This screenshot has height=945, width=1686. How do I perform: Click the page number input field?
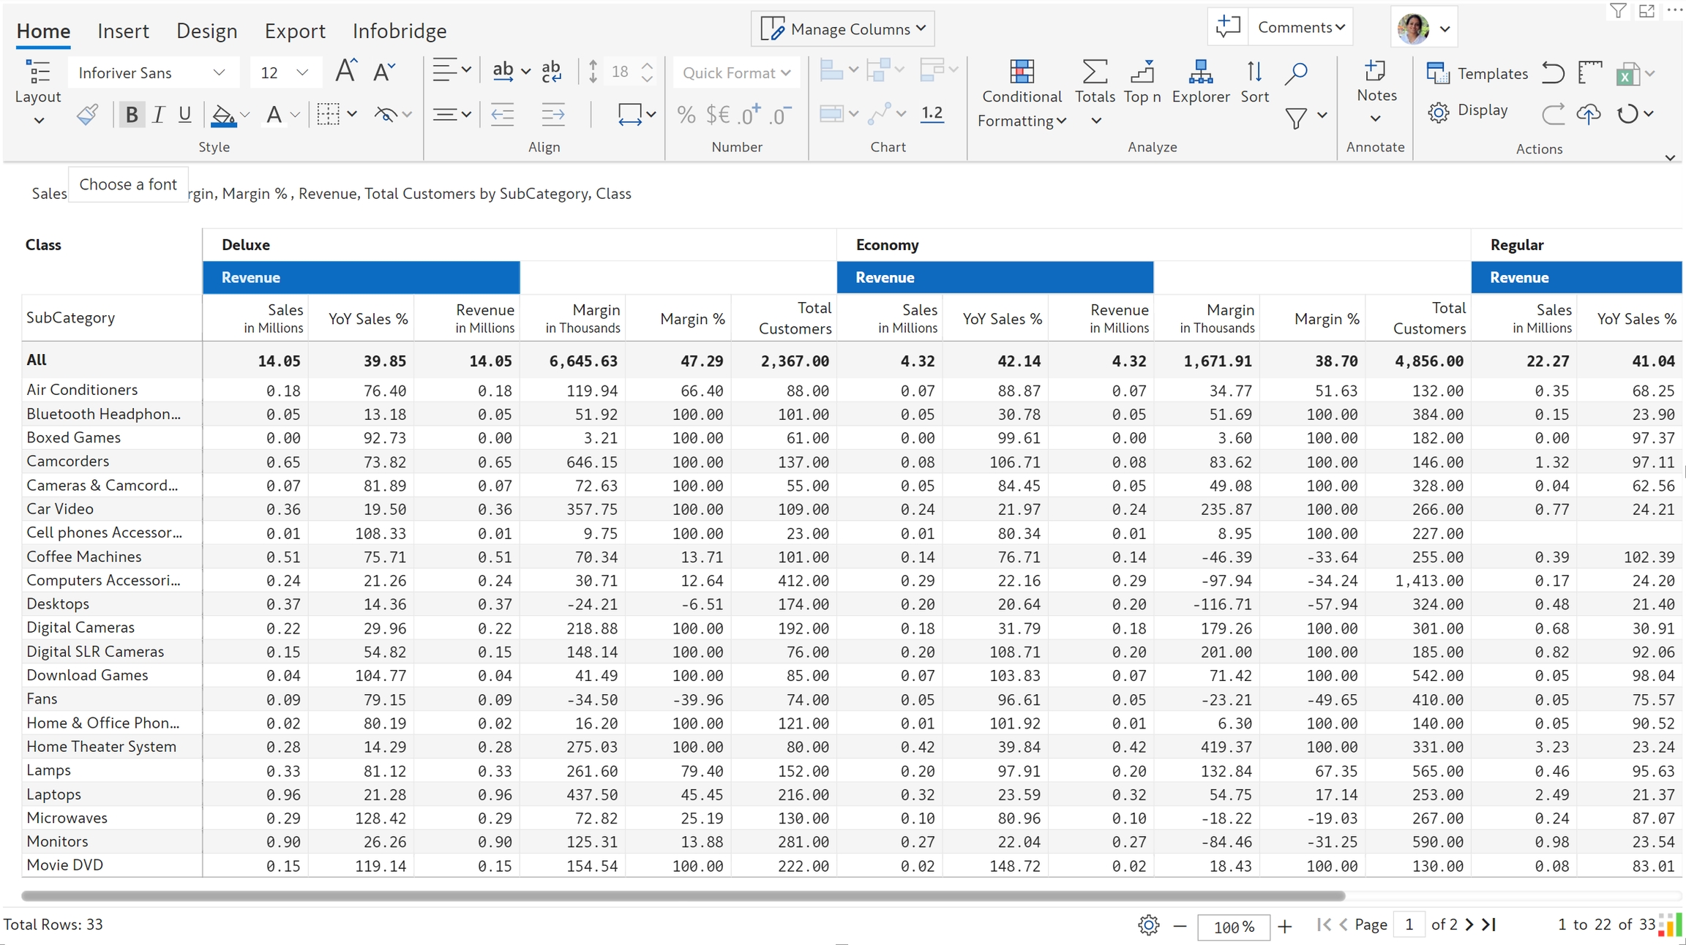1409,925
